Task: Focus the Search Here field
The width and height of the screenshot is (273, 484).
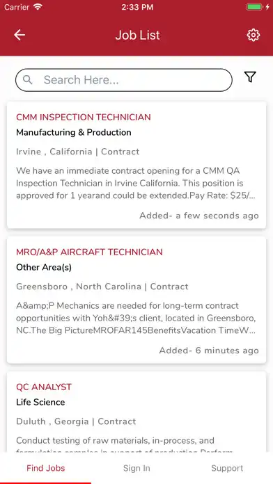Action: (124, 80)
